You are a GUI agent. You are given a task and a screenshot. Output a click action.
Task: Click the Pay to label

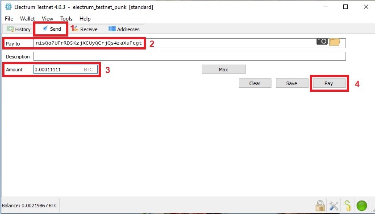(13, 44)
